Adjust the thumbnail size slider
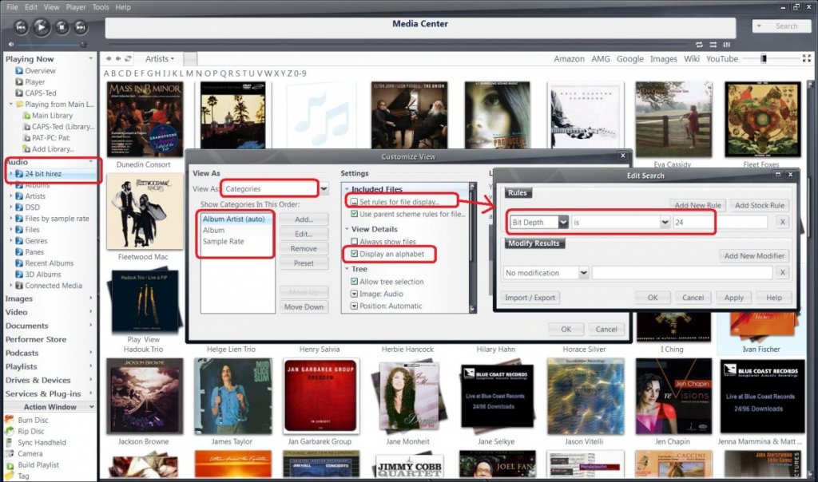This screenshot has height=482, width=818. pos(764,58)
